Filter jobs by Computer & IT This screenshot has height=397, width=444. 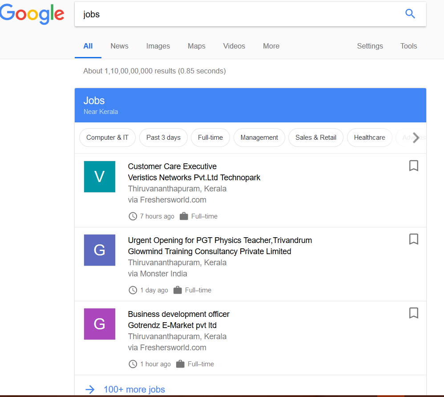click(107, 138)
